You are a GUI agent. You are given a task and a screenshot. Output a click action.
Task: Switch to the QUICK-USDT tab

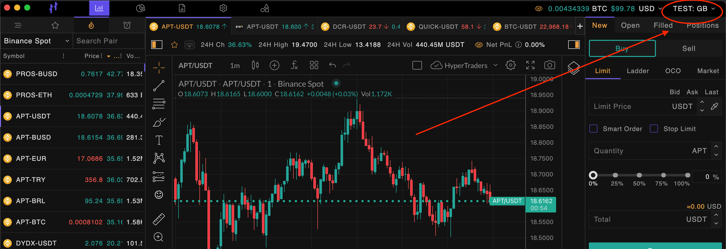click(x=446, y=26)
